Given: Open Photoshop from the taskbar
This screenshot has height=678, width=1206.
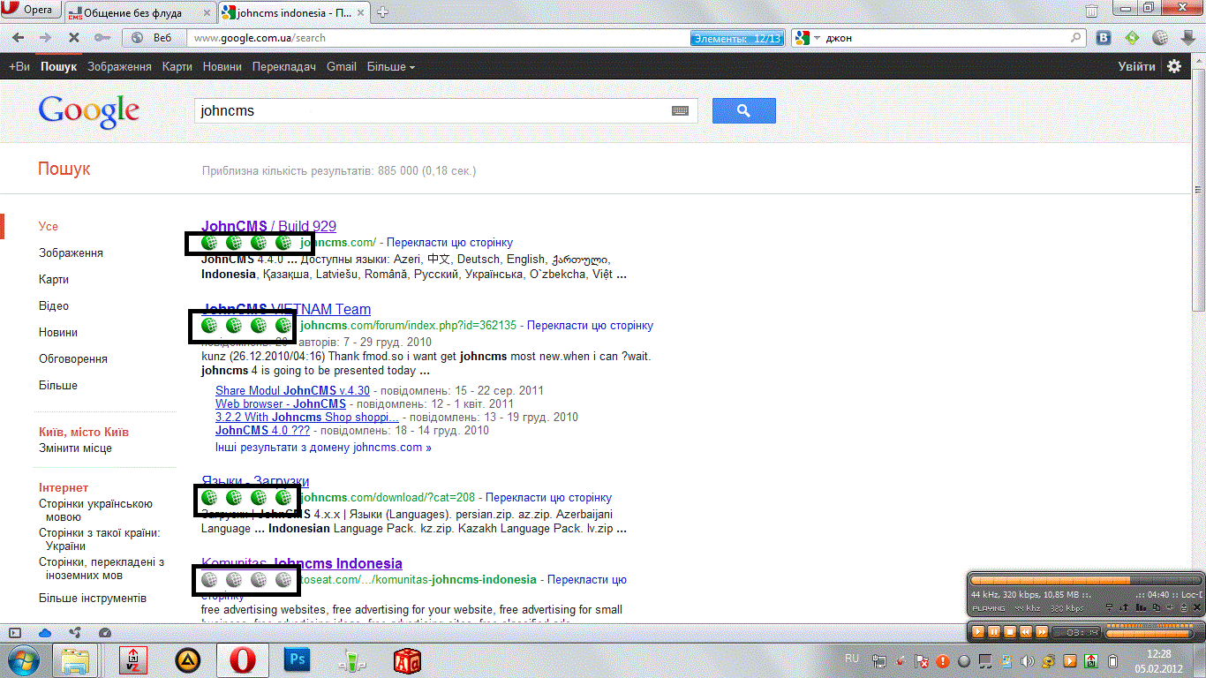Looking at the screenshot, I should (x=298, y=659).
